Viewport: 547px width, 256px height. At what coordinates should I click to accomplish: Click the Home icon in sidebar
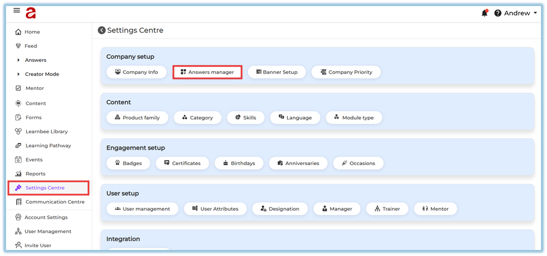pos(18,32)
